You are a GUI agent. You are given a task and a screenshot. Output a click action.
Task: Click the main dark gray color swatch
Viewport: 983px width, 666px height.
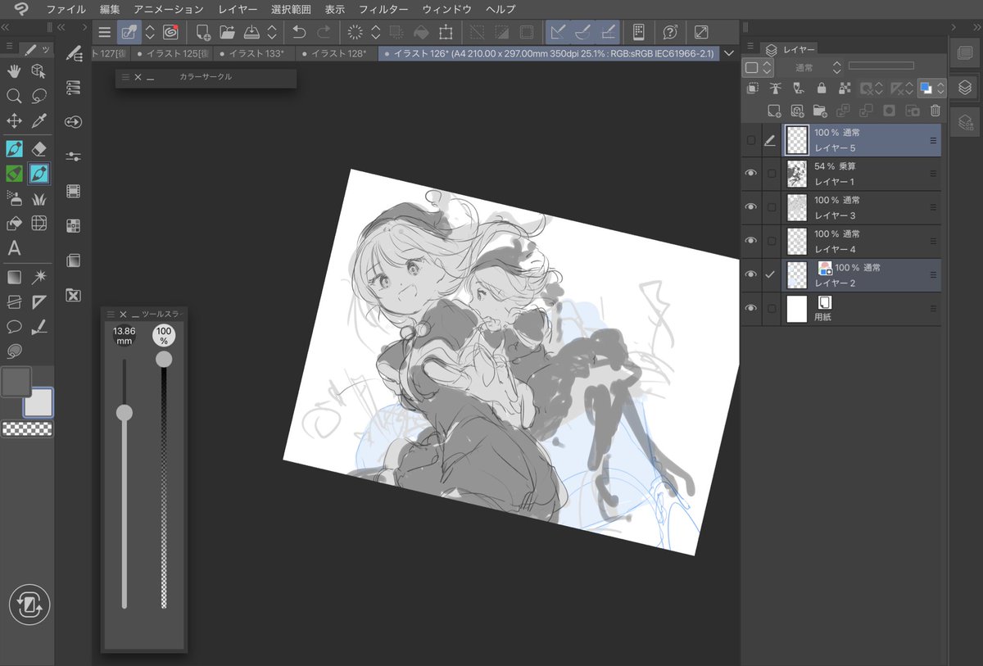[x=16, y=381]
